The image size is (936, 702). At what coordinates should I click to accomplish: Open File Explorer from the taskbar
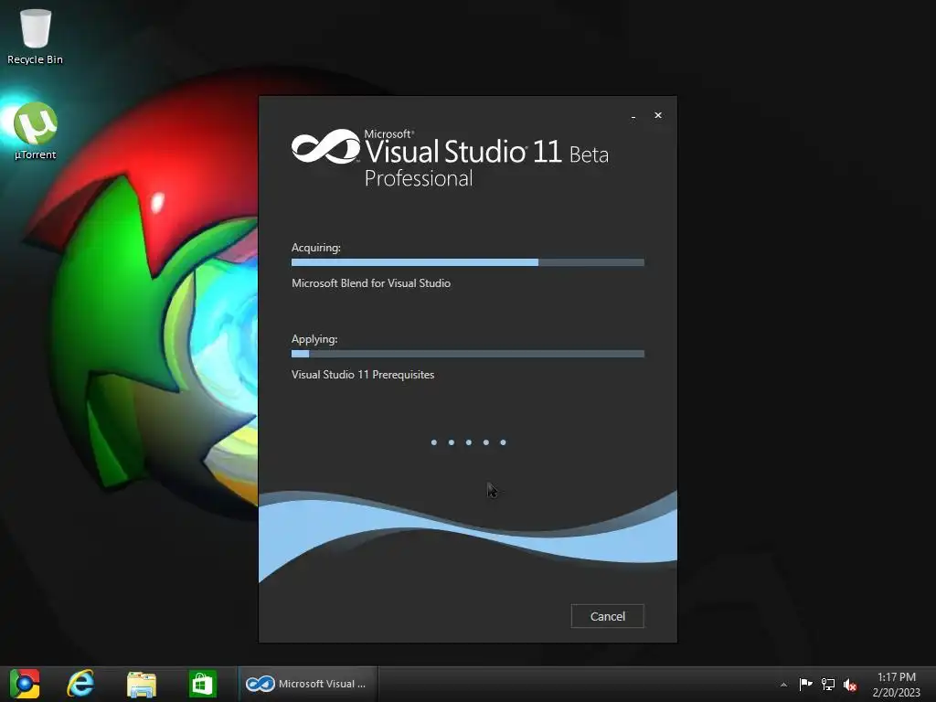[142, 684]
